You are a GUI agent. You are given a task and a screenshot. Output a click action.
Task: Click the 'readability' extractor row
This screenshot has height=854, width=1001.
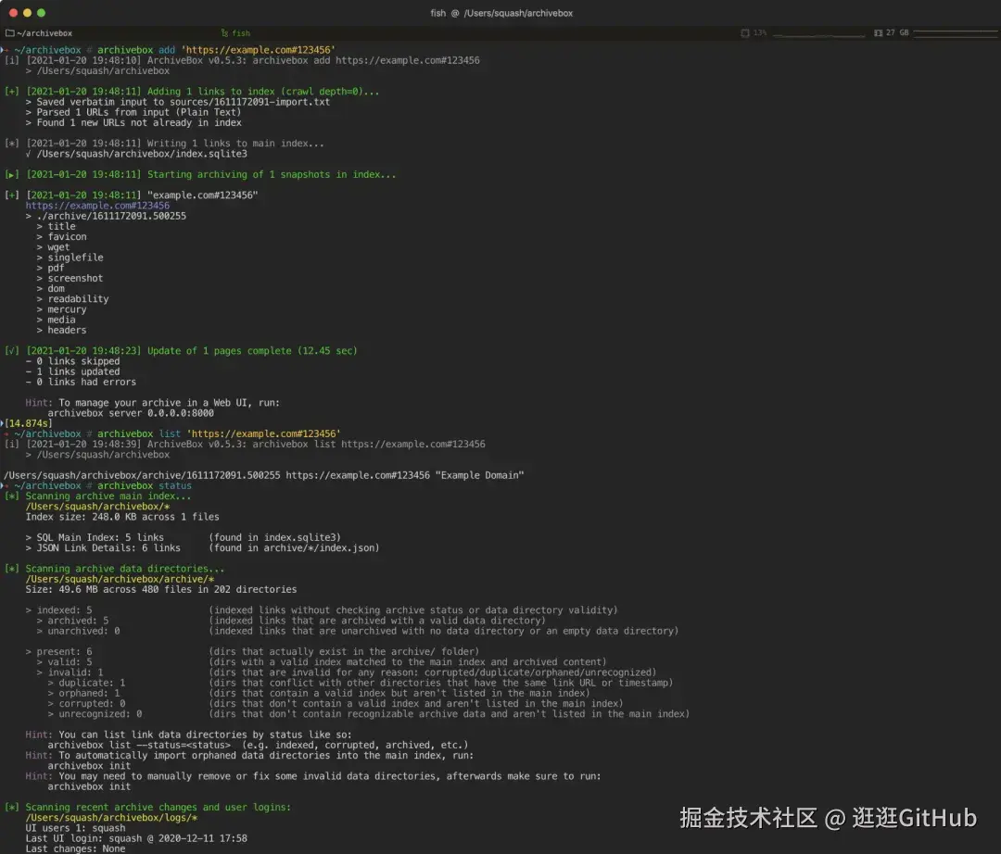click(73, 299)
